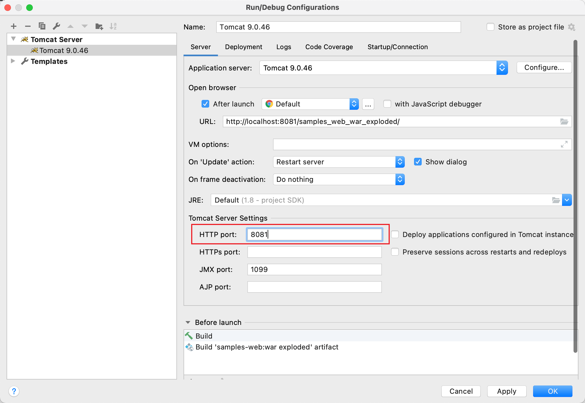The width and height of the screenshot is (585, 403).
Task: Click the expand icon in VM options field
Action: tap(564, 144)
